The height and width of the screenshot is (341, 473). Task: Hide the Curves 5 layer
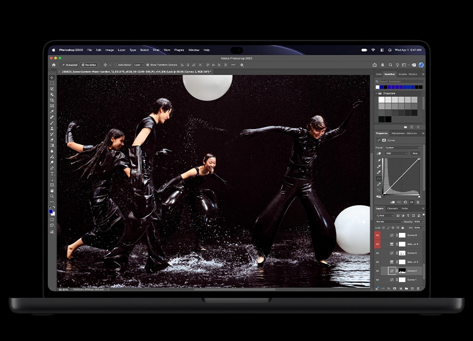(377, 253)
